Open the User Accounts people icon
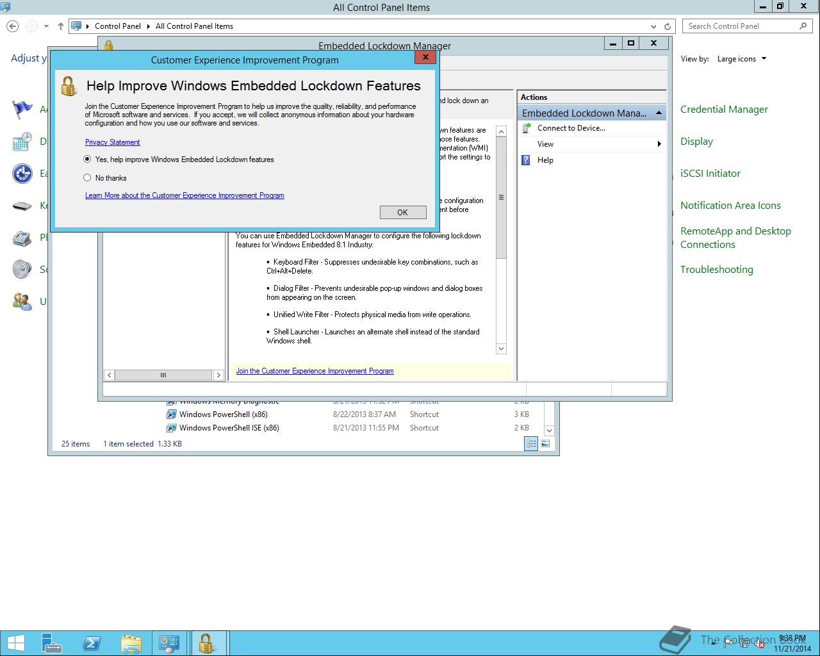Image resolution: width=820 pixels, height=656 pixels. (x=22, y=302)
